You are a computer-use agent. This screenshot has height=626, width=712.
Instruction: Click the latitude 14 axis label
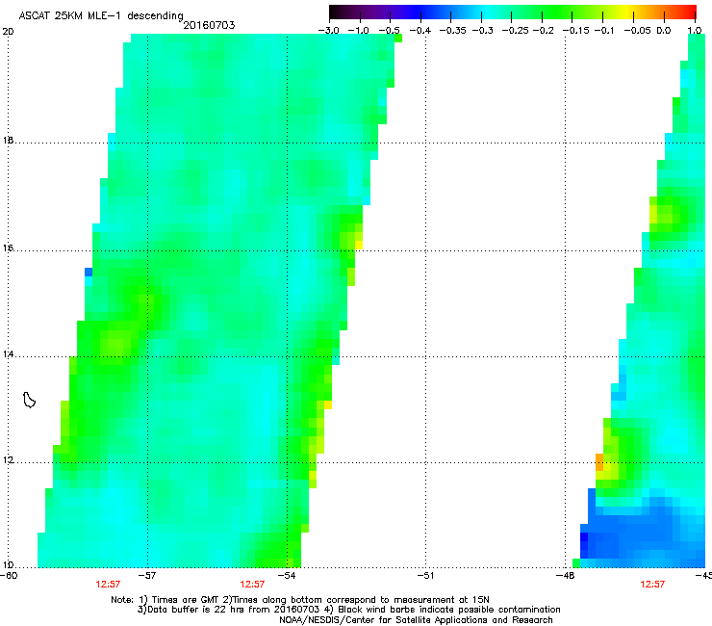click(x=8, y=354)
